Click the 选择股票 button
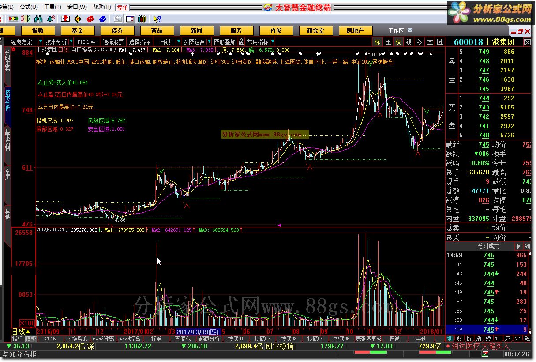This screenshot has height=362, width=536. tap(113, 42)
